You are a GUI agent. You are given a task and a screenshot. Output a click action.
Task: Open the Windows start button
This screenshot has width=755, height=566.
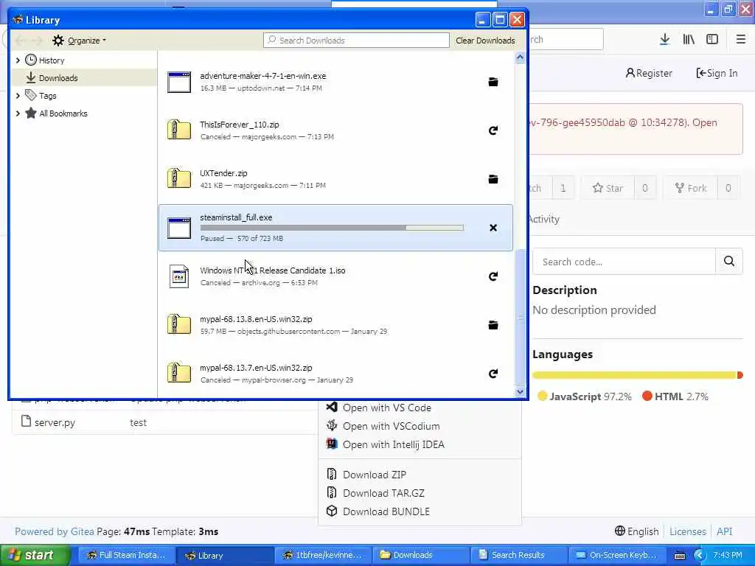pyautogui.click(x=35, y=556)
